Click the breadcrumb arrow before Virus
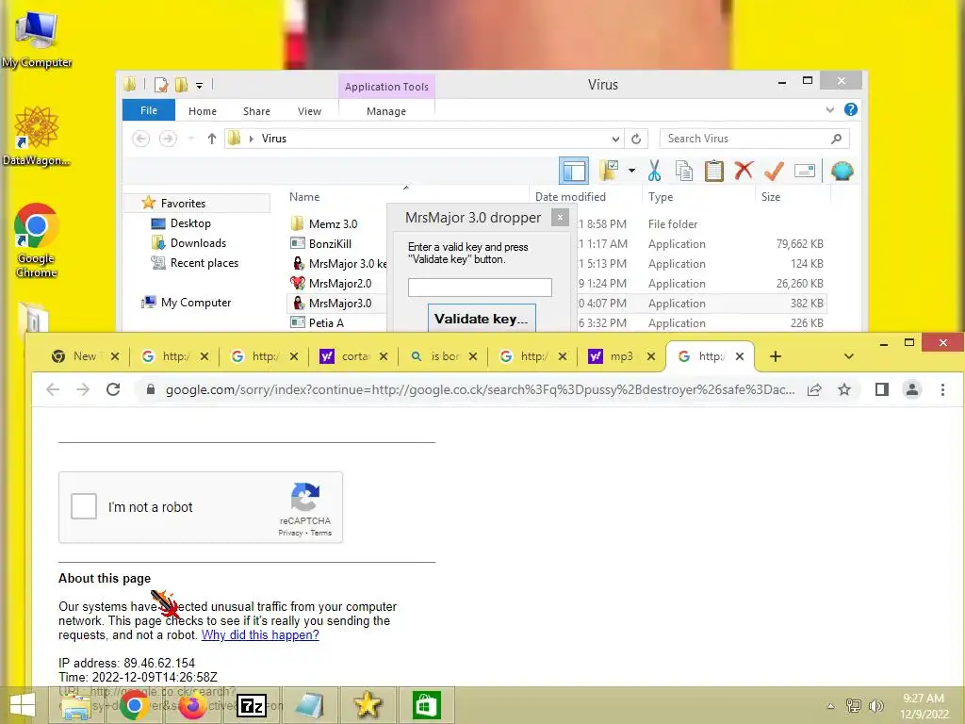The height and width of the screenshot is (724, 965). (x=251, y=139)
